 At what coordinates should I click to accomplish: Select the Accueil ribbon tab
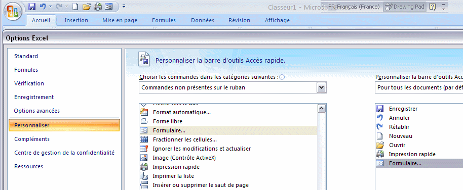(41, 20)
